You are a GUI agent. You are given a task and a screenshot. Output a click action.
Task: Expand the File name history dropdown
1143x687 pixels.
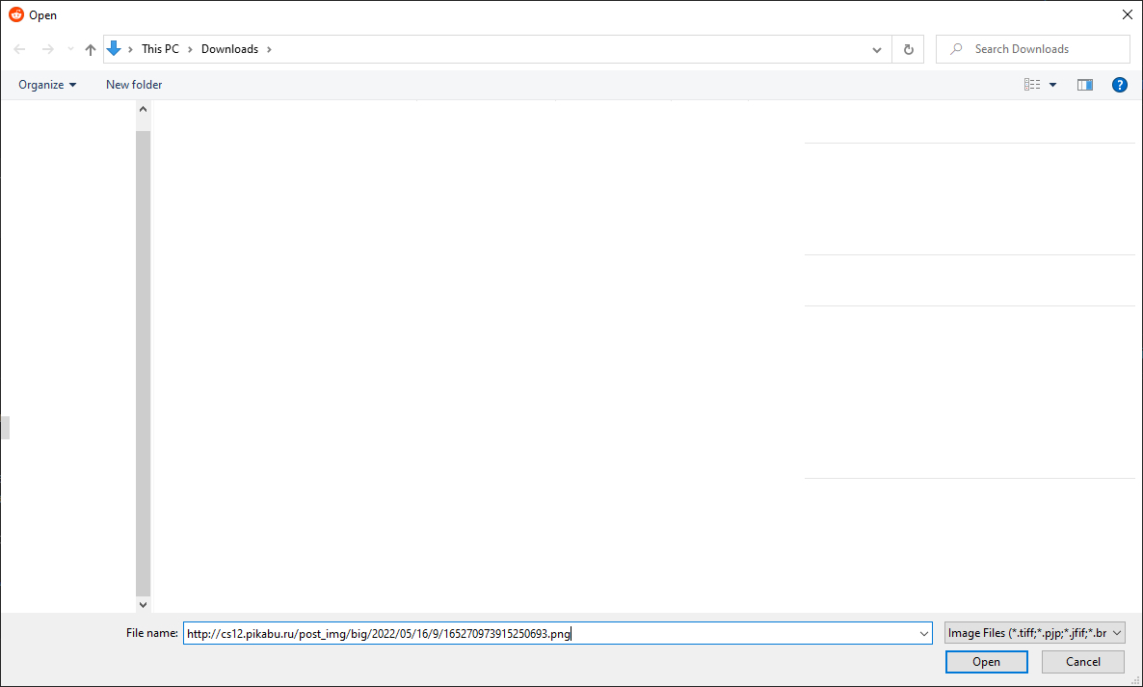pyautogui.click(x=924, y=633)
